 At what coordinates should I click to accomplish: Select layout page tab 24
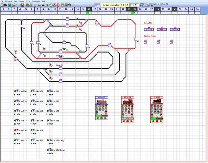135,10
